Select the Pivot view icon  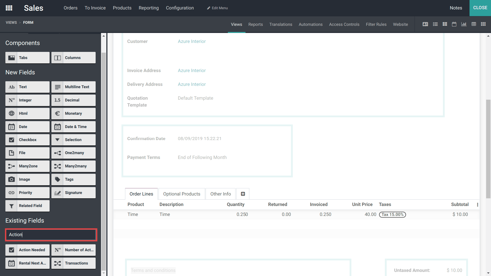pyautogui.click(x=474, y=24)
